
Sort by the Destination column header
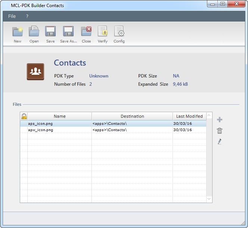pos(132,116)
